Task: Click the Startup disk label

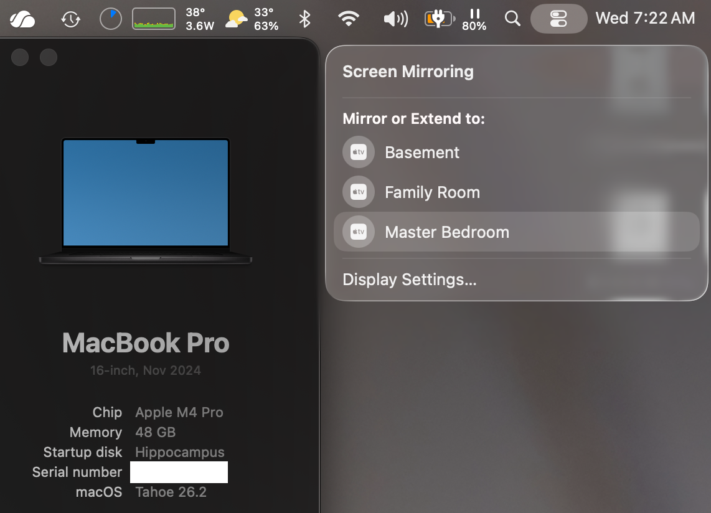Action: tap(83, 452)
